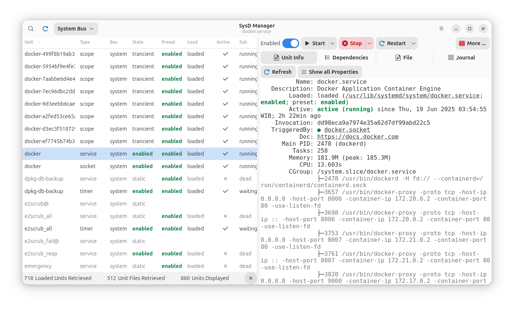
Task: Select the docker socket unit row
Action: tap(140, 166)
